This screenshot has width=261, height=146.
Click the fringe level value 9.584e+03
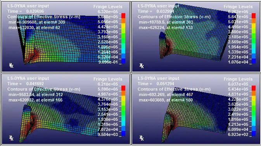pyautogui.click(x=108, y=134)
